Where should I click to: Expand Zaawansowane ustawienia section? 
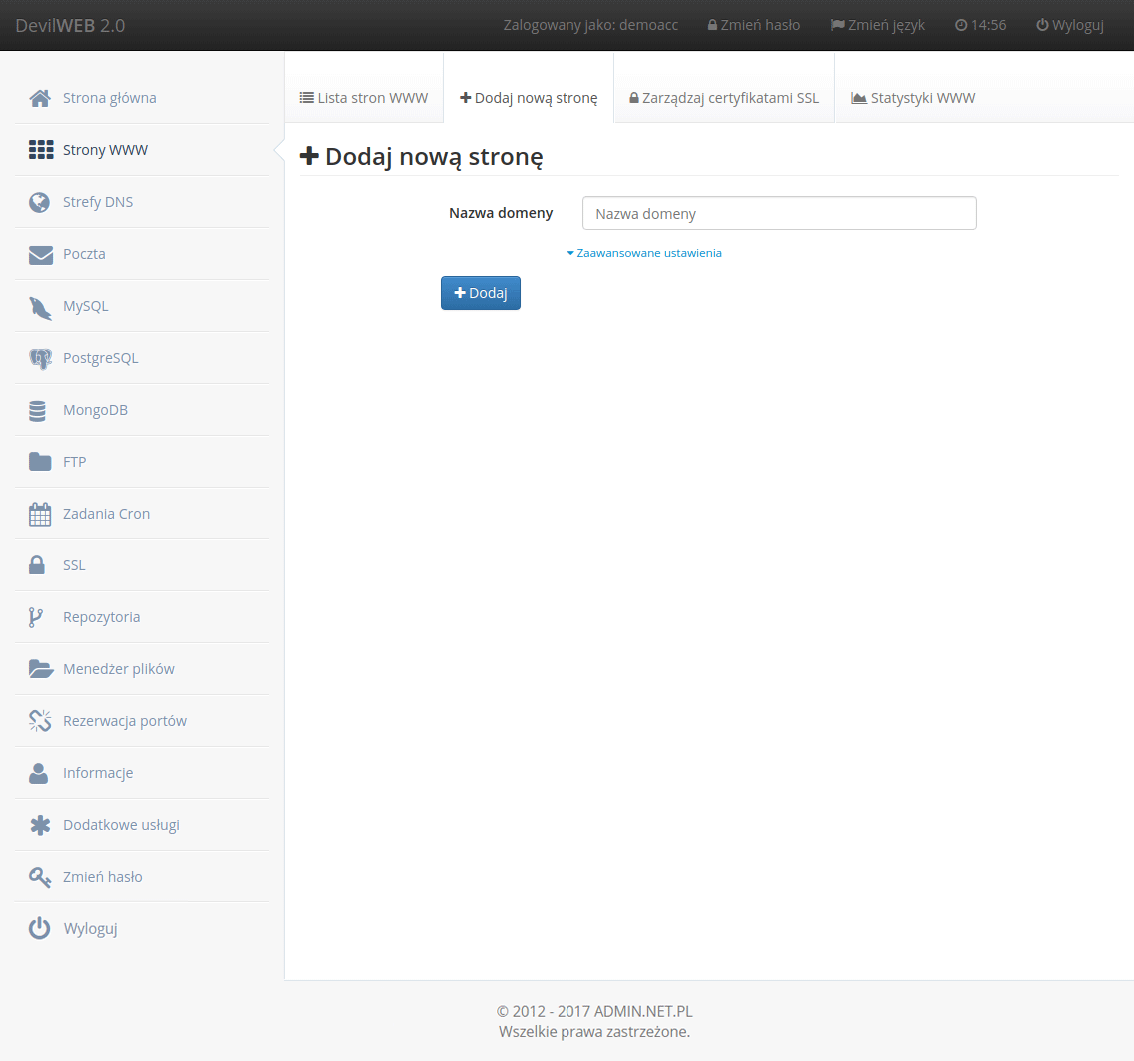644,253
